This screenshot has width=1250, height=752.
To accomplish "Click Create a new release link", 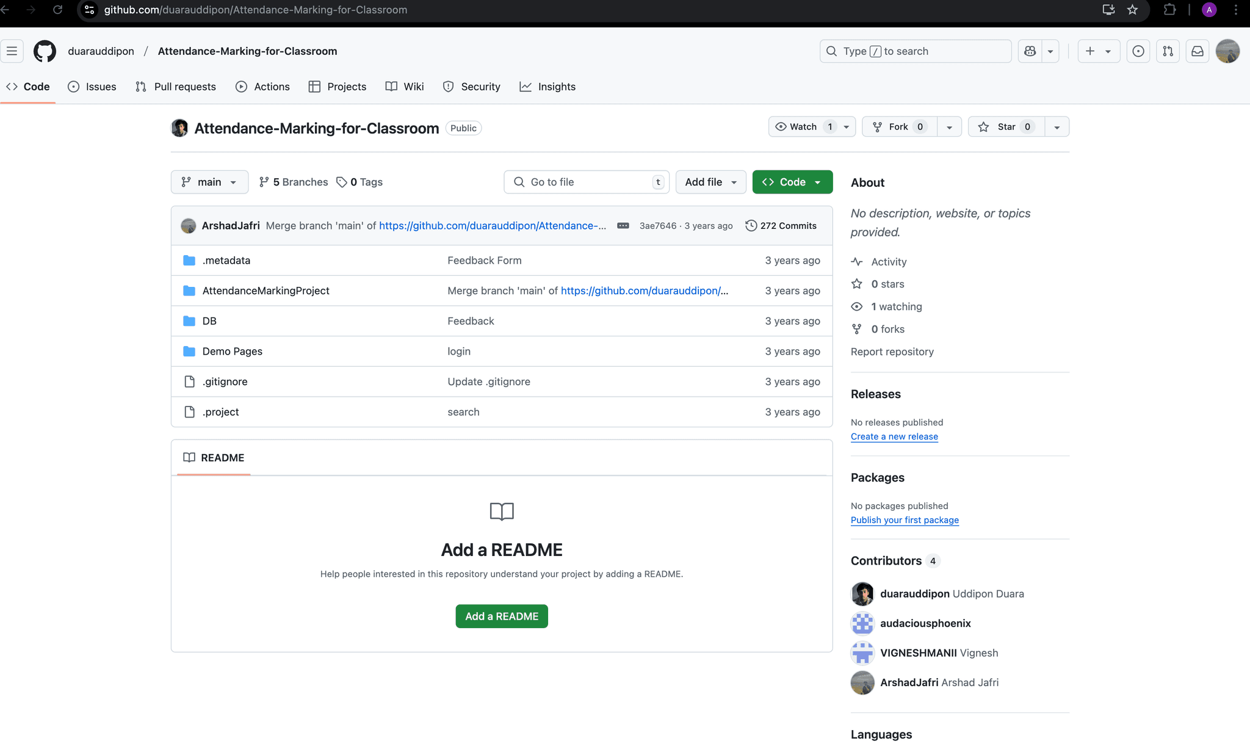I will pos(894,437).
